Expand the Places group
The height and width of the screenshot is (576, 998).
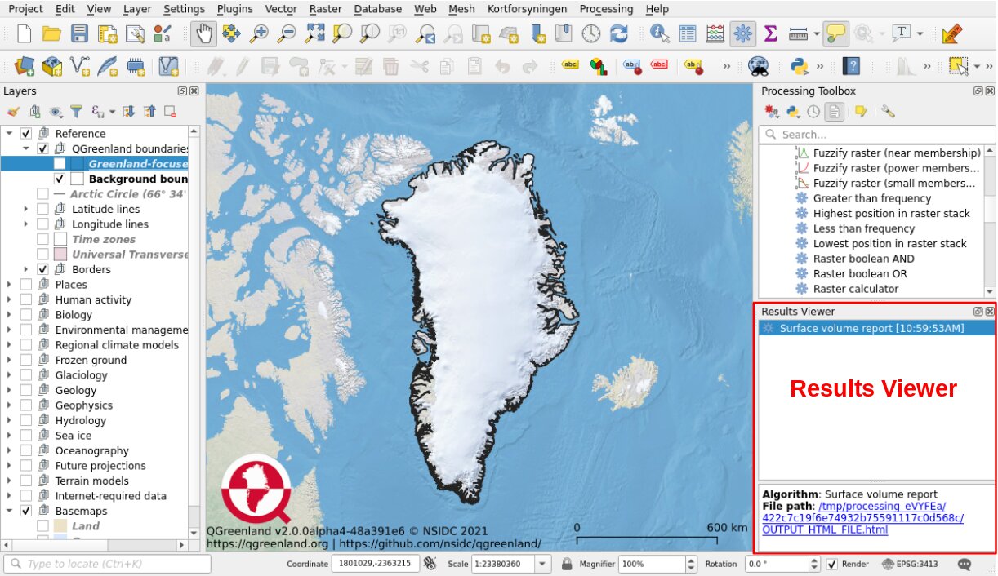pyautogui.click(x=10, y=285)
